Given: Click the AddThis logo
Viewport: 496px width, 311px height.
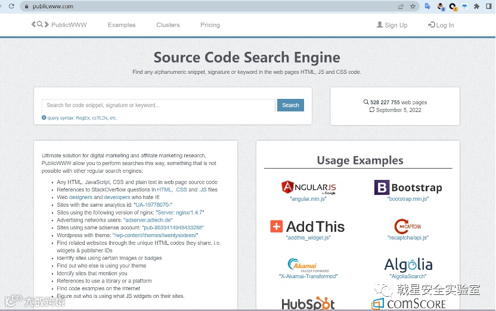Looking at the screenshot, I should pyautogui.click(x=308, y=226).
